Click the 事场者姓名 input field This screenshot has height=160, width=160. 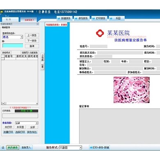pyautogui.click(x=110, y=72)
